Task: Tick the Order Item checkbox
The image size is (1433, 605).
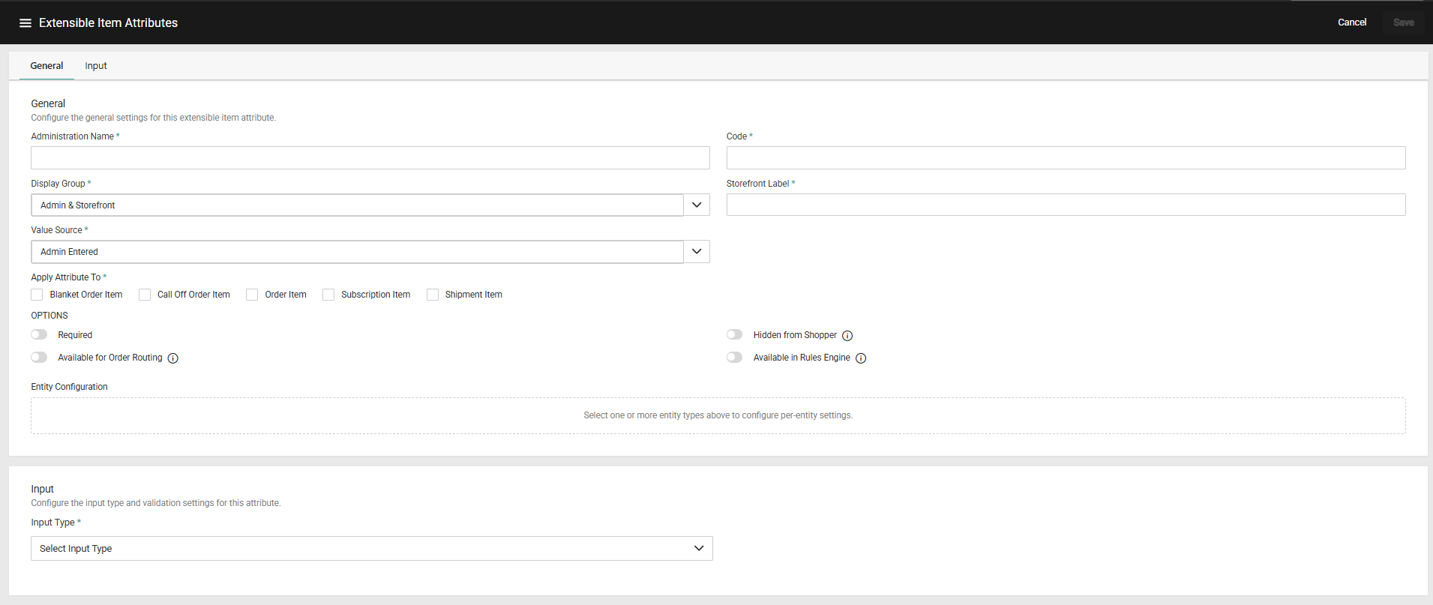Action: tap(252, 295)
